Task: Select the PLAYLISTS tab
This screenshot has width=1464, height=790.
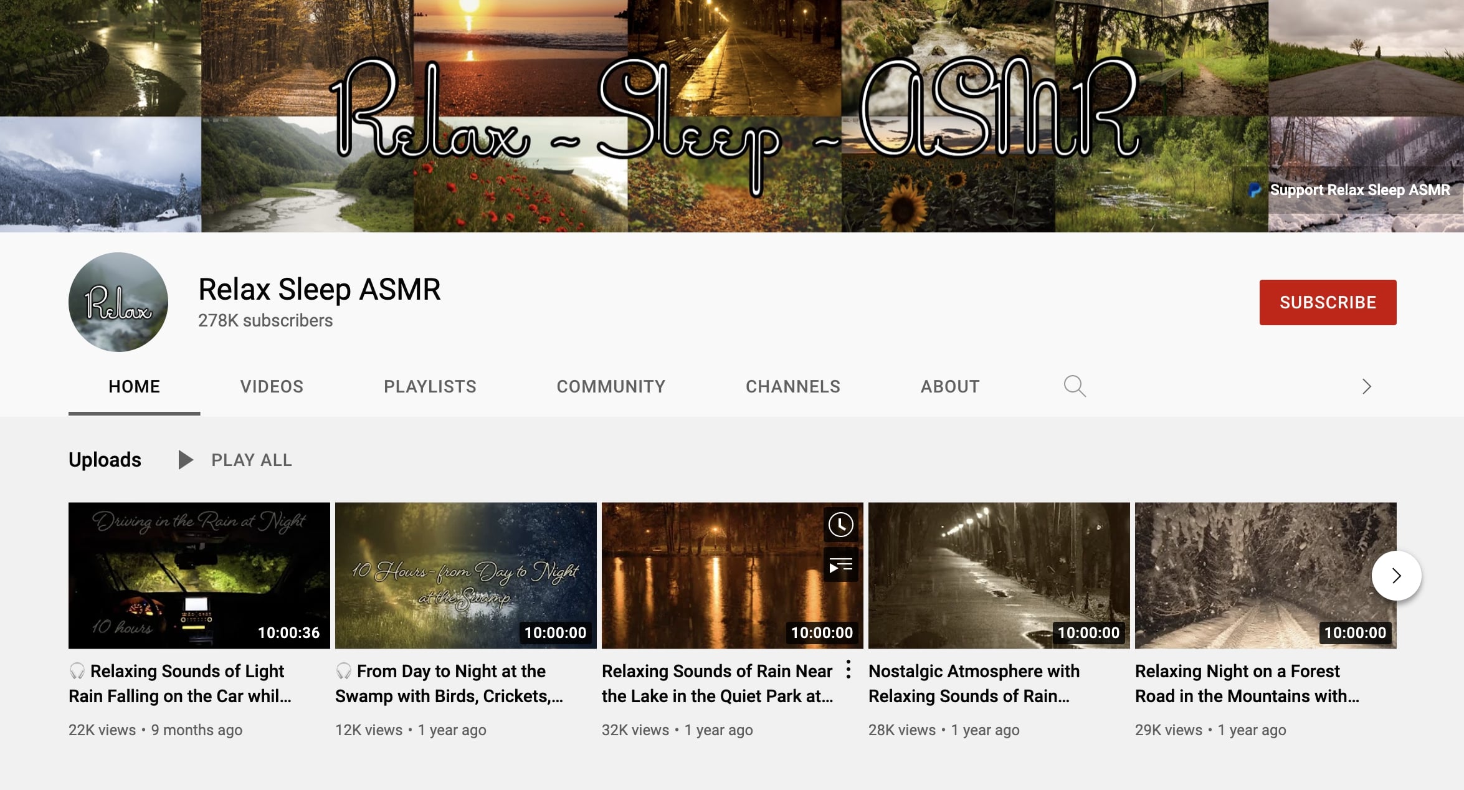Action: (430, 386)
